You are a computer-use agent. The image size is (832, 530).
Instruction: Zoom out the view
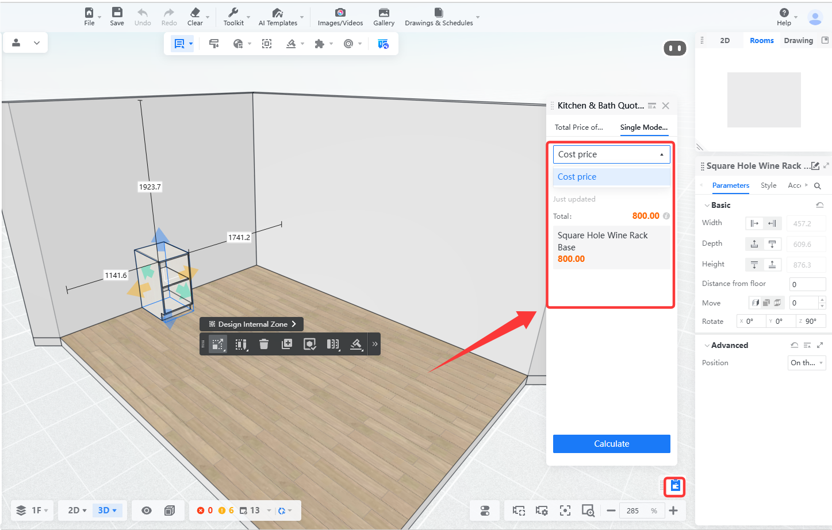pos(611,510)
